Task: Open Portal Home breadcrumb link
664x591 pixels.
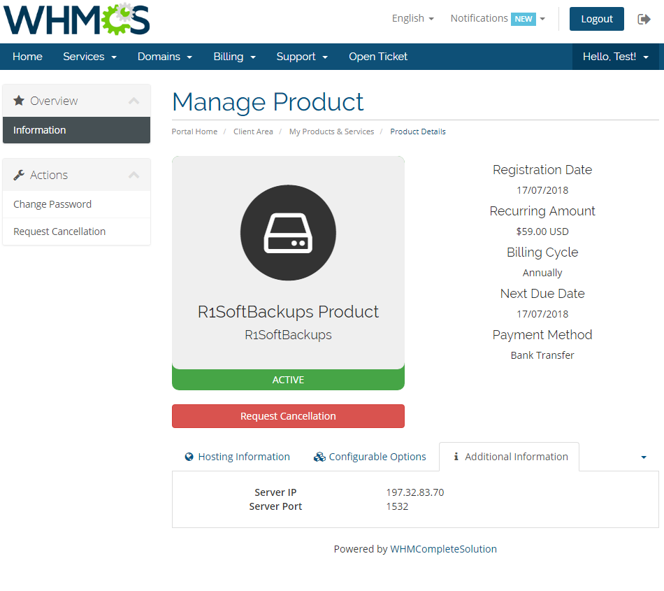Action: coord(194,131)
